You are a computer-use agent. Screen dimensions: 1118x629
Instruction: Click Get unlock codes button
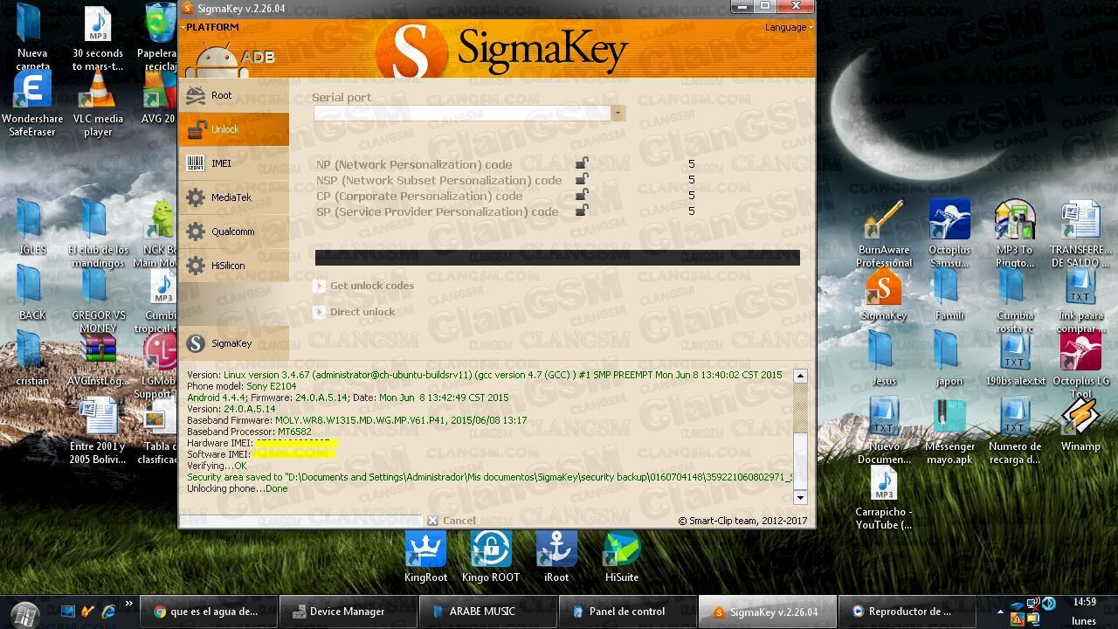pyautogui.click(x=363, y=286)
